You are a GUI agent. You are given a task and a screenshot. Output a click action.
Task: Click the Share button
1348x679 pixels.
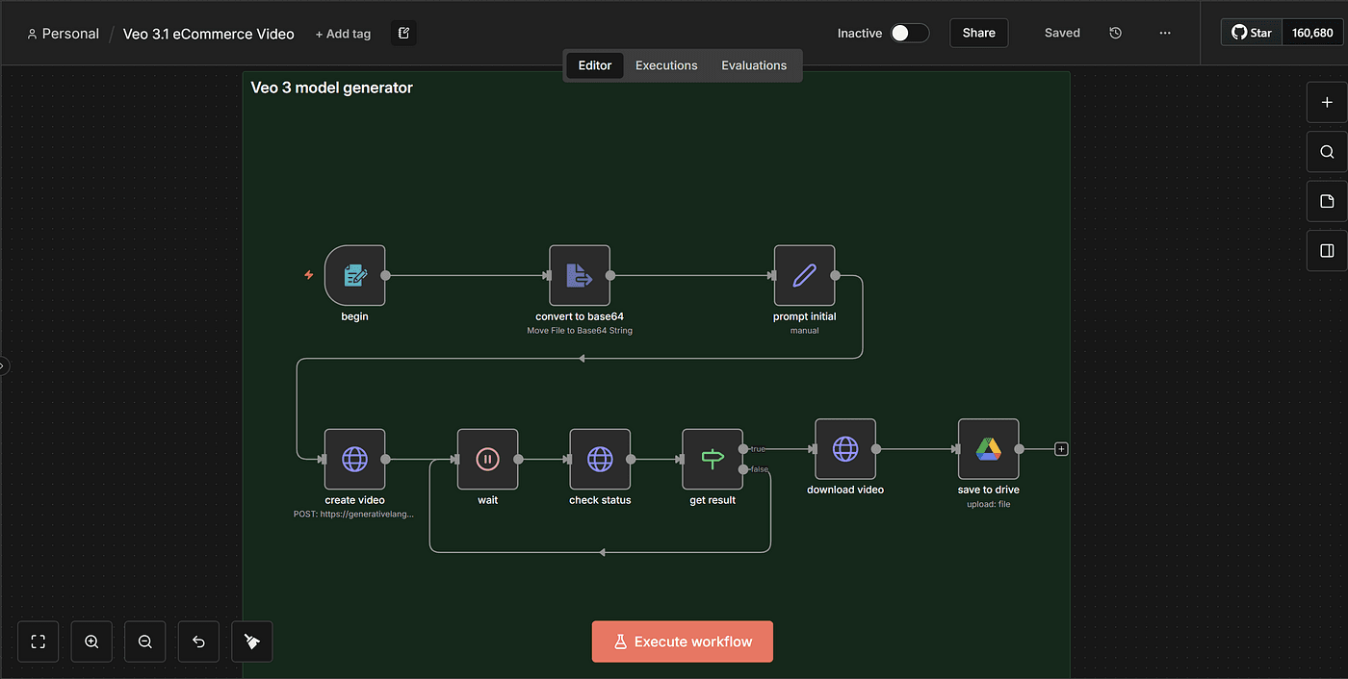click(x=978, y=33)
